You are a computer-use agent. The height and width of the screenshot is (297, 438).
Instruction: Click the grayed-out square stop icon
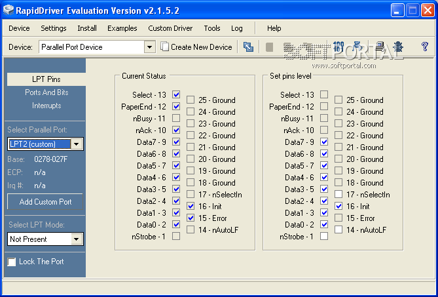269,47
